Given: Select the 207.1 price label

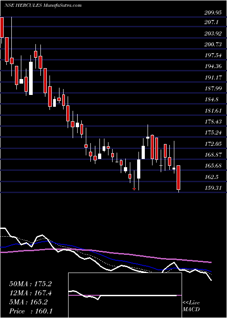Looking at the screenshot, I should pos(211,22).
